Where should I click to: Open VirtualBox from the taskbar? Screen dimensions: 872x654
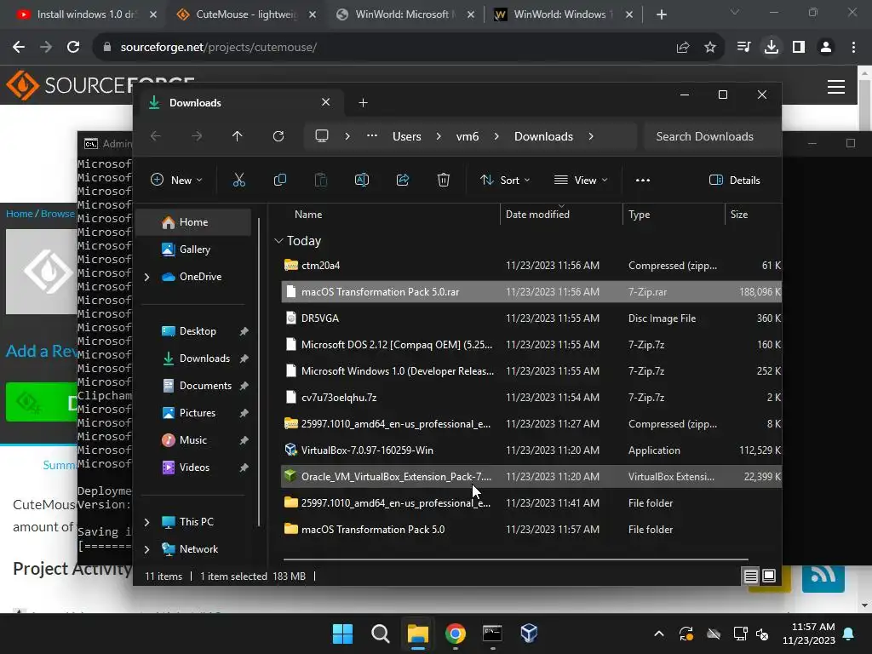[x=529, y=634]
